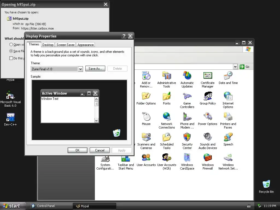280x210 pixels.
Task: Open Internet Options icon
Action: 228,96
